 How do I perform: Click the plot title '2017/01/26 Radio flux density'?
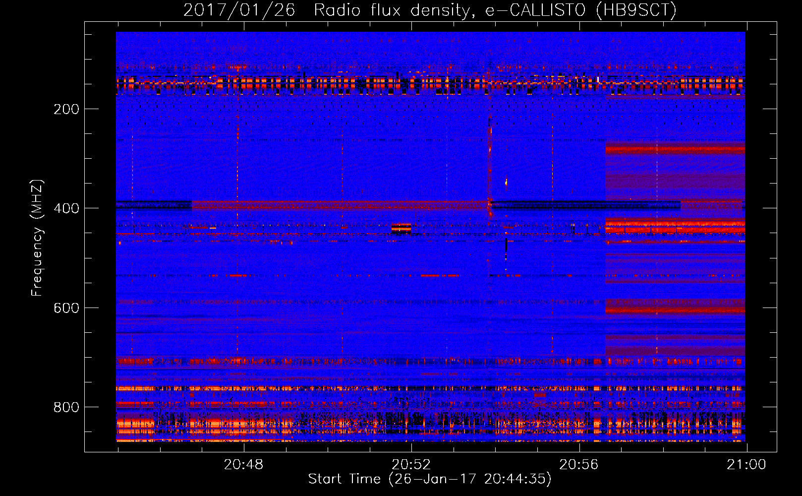[430, 10]
